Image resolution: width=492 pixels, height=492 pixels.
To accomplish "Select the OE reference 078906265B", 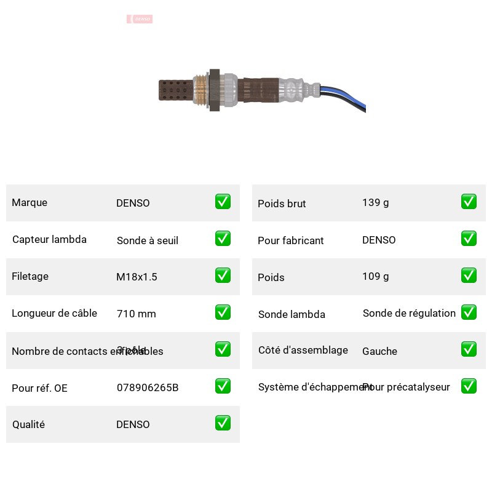I will coord(148,387).
